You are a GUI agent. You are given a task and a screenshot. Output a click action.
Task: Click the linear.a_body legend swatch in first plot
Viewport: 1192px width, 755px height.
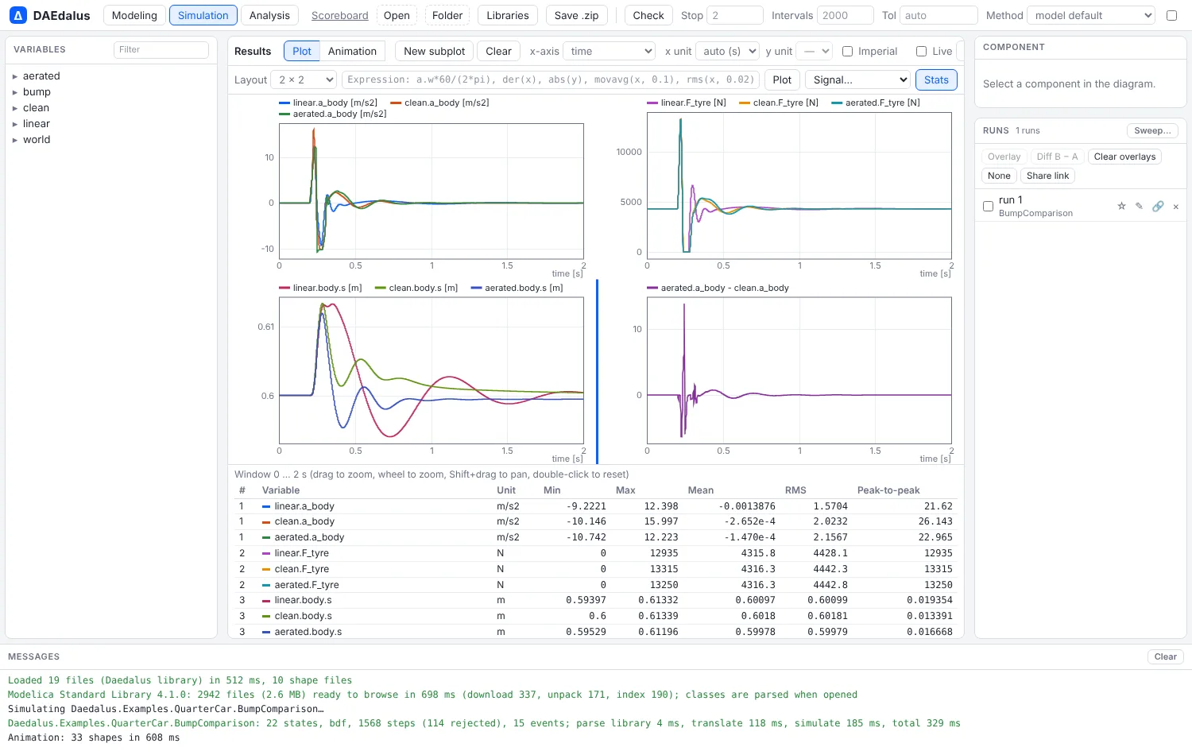[284, 103]
